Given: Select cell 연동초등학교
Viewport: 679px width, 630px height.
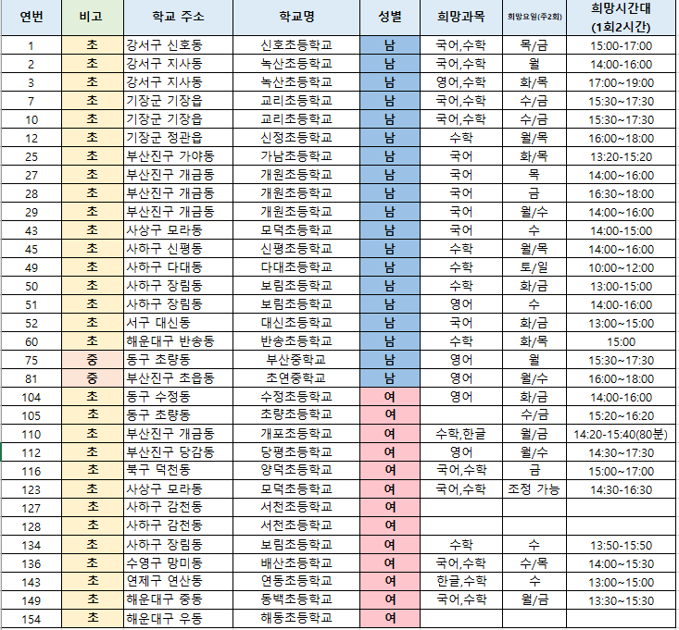Looking at the screenshot, I should pos(296,582).
